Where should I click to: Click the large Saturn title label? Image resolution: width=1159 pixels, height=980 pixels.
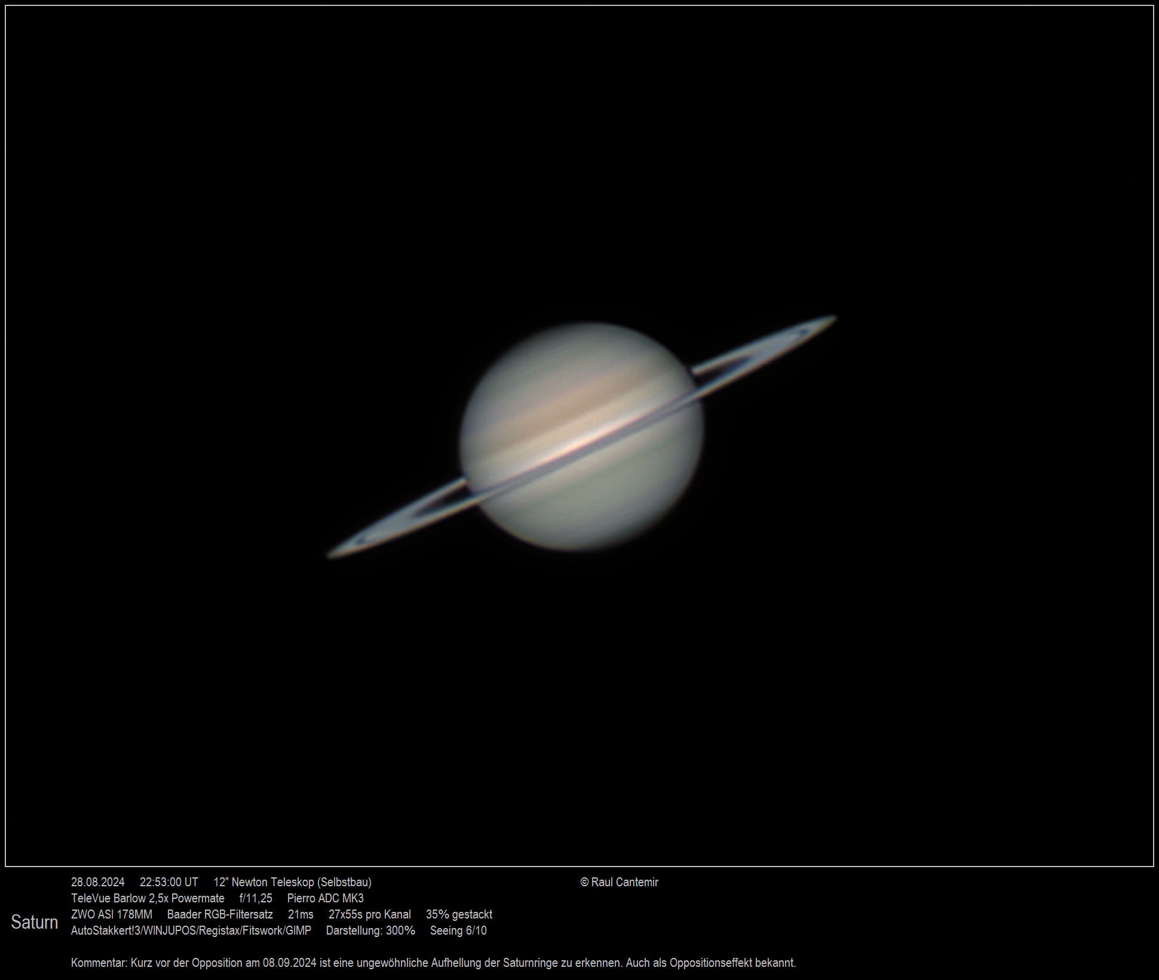(34, 922)
